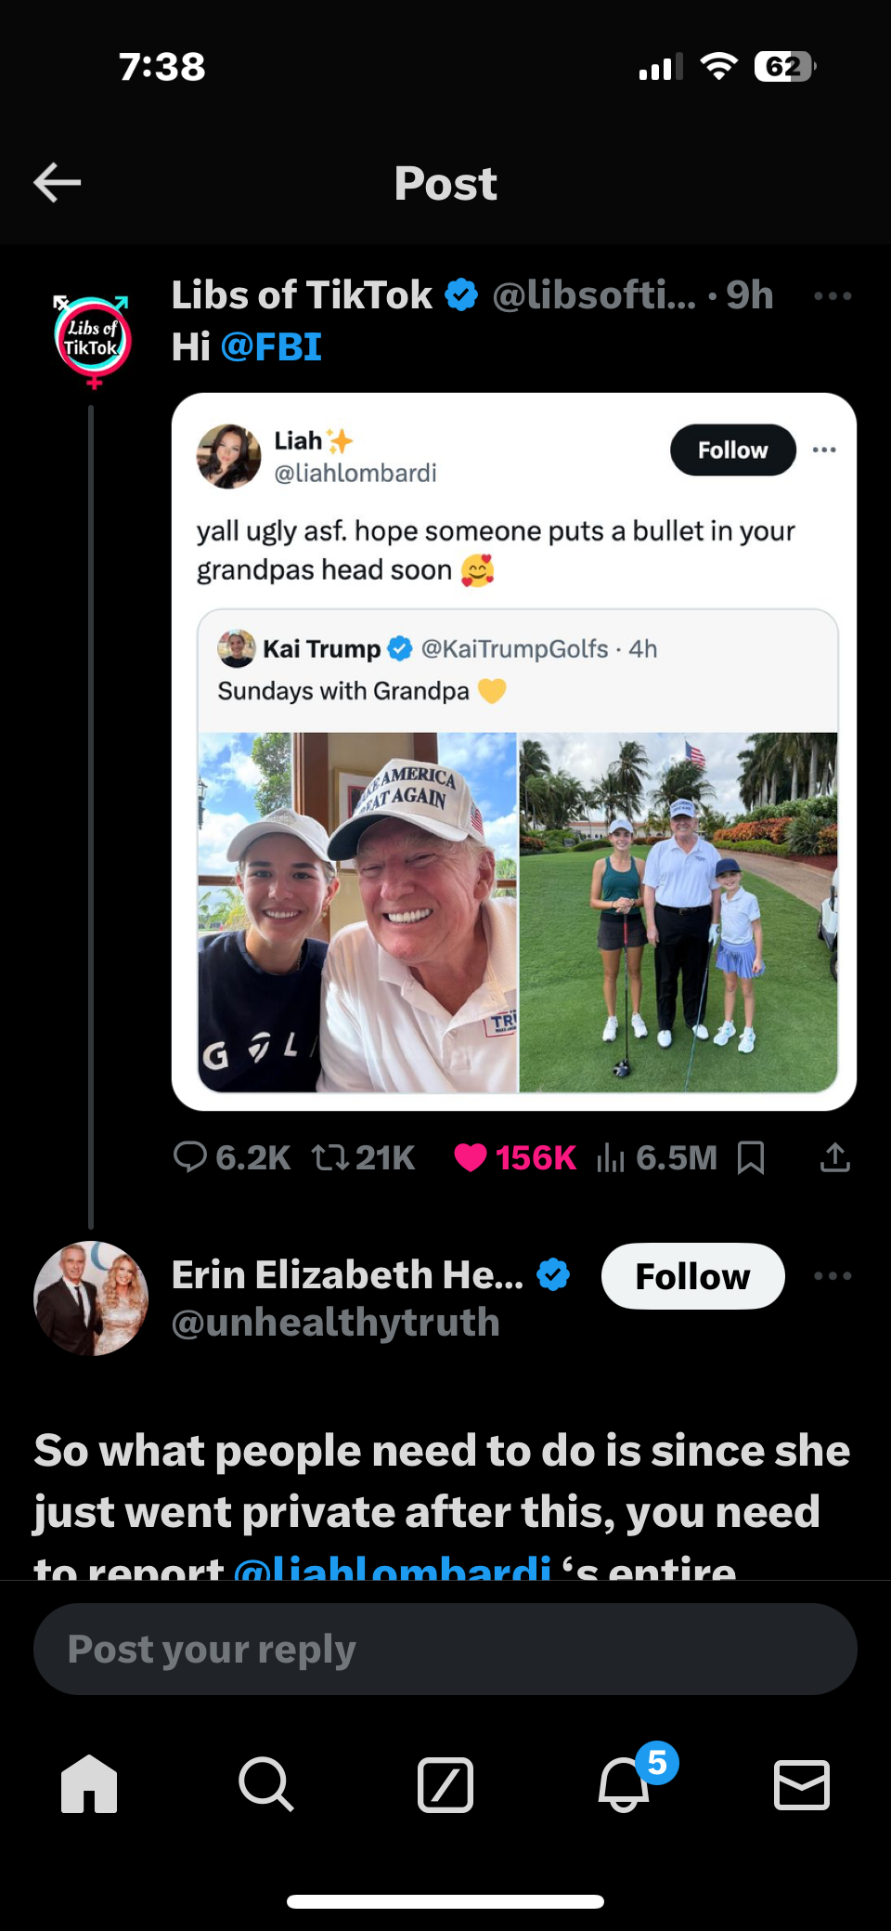Image resolution: width=891 pixels, height=1931 pixels.
Task: Open Home tab in bottom bar
Action: (x=89, y=1784)
